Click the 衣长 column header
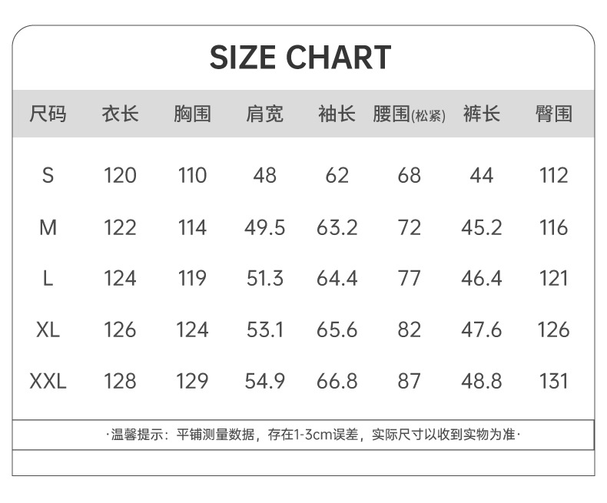This screenshot has height=503, width=607. pos(120,114)
